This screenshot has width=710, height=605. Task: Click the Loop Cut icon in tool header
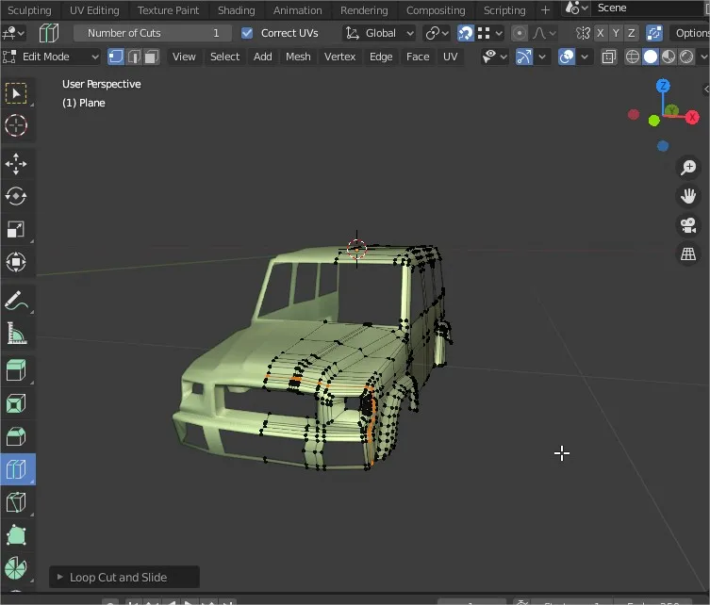(48, 33)
